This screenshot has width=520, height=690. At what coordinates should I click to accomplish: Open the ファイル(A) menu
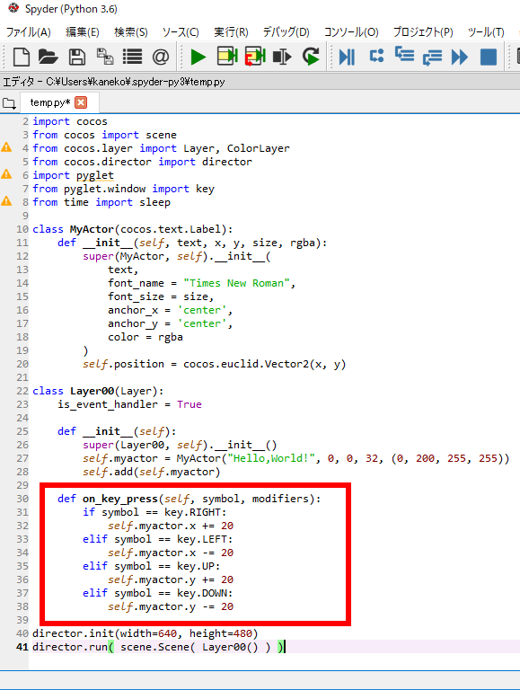click(x=28, y=32)
